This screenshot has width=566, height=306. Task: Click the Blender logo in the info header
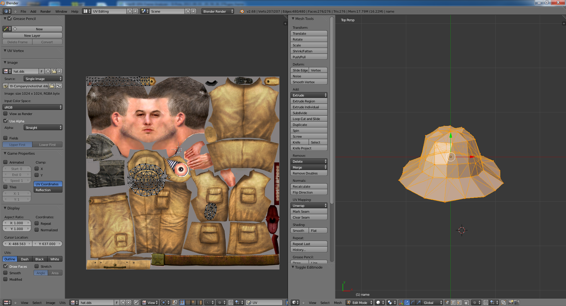pyautogui.click(x=242, y=11)
